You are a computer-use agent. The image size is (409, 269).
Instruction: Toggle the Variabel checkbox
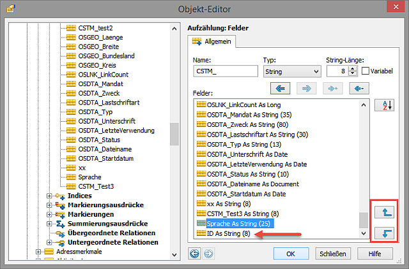[366, 71]
